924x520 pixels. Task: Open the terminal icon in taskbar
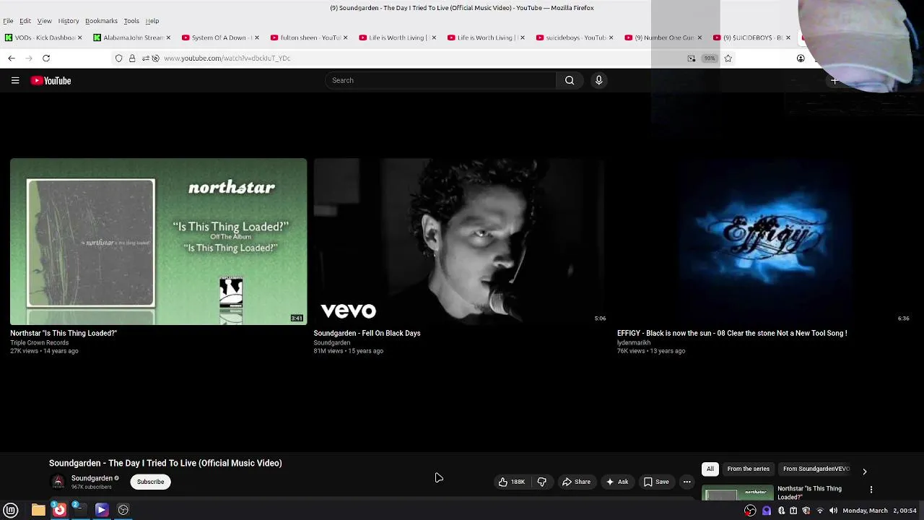point(79,510)
